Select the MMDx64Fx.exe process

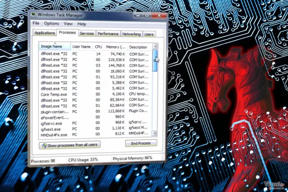pos(95,134)
